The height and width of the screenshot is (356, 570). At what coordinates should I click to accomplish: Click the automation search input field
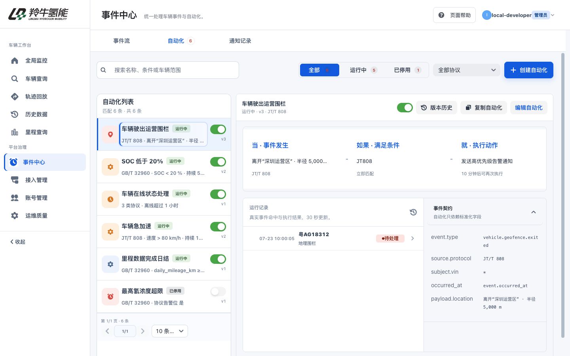[168, 70]
